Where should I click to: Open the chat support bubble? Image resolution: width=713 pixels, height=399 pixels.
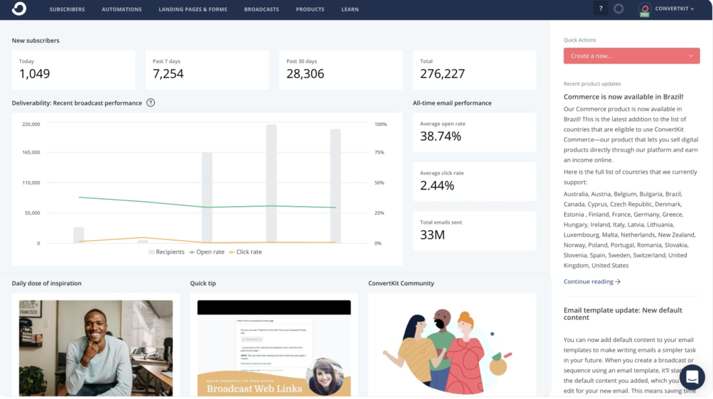(692, 378)
